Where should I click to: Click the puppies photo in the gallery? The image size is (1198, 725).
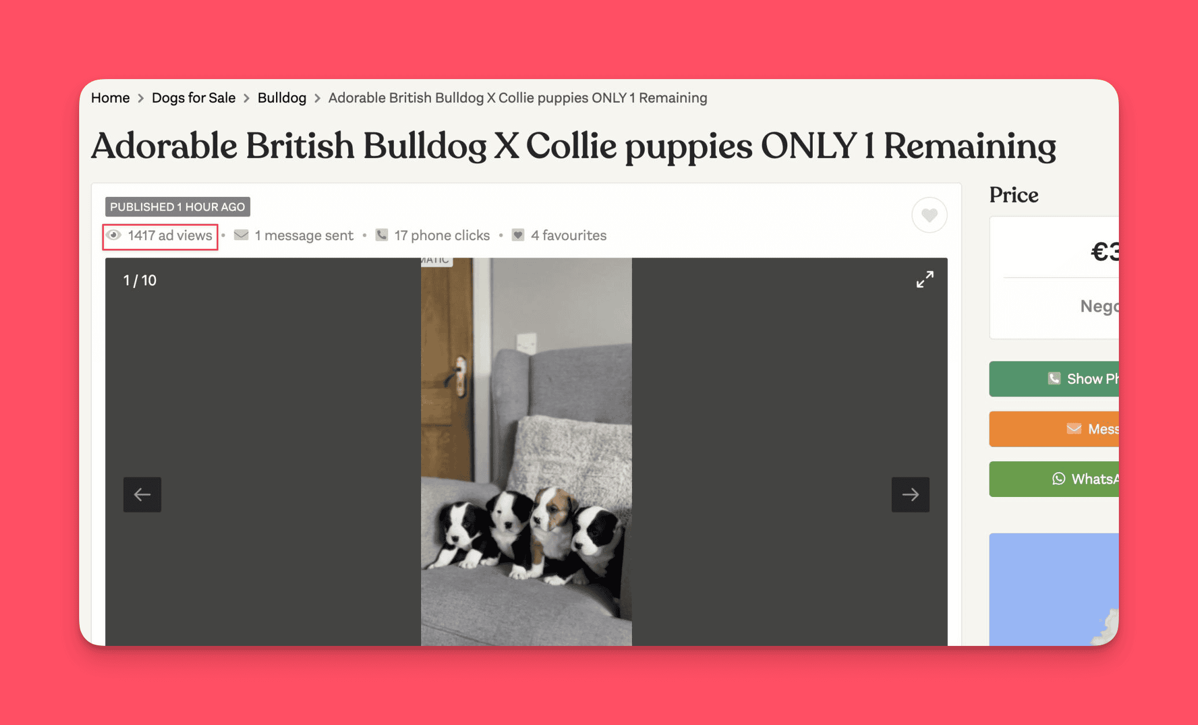[x=526, y=451]
